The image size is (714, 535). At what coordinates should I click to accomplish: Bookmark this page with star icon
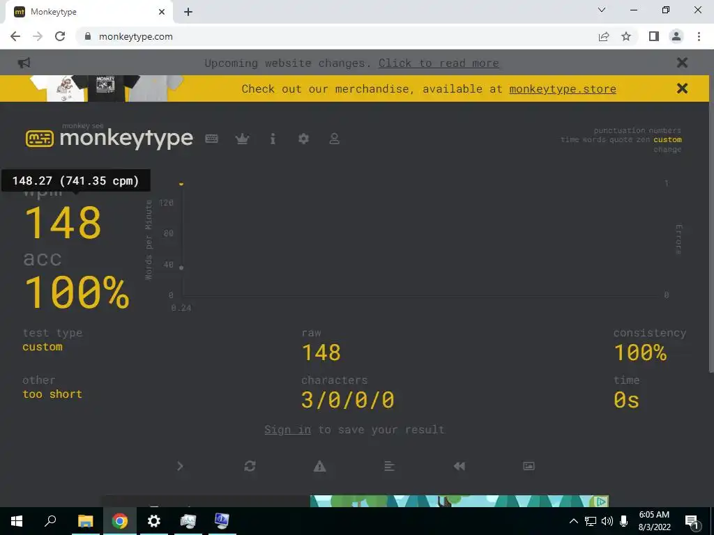626,36
